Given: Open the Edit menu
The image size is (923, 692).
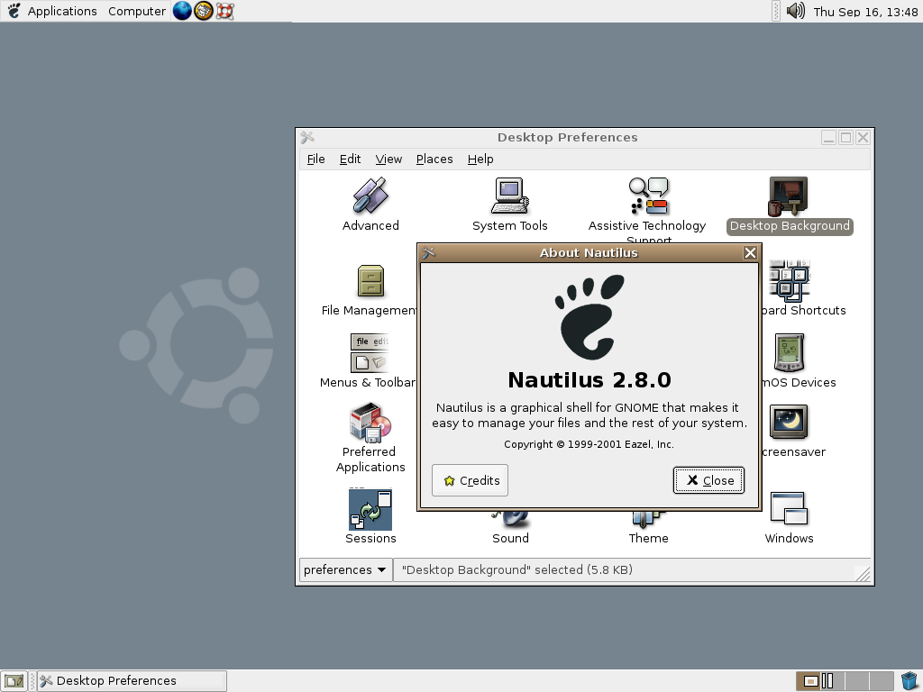Looking at the screenshot, I should [x=350, y=159].
